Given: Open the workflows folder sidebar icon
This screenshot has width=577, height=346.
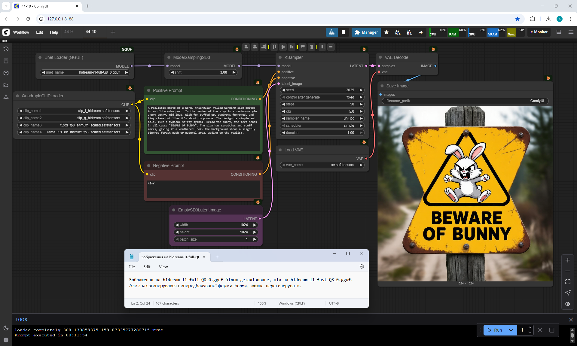Looking at the screenshot, I should click(6, 85).
